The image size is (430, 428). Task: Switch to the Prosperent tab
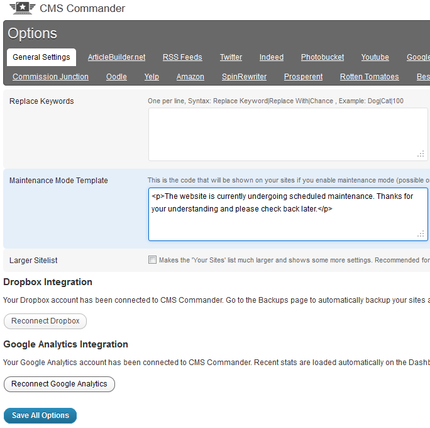coord(303,77)
